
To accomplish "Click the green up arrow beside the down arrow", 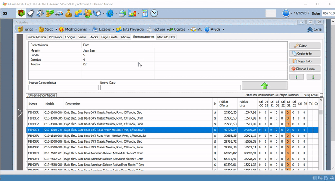I will coord(296,77).
